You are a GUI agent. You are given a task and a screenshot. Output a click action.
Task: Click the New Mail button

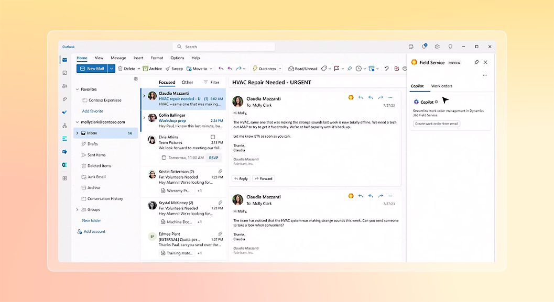click(92, 69)
